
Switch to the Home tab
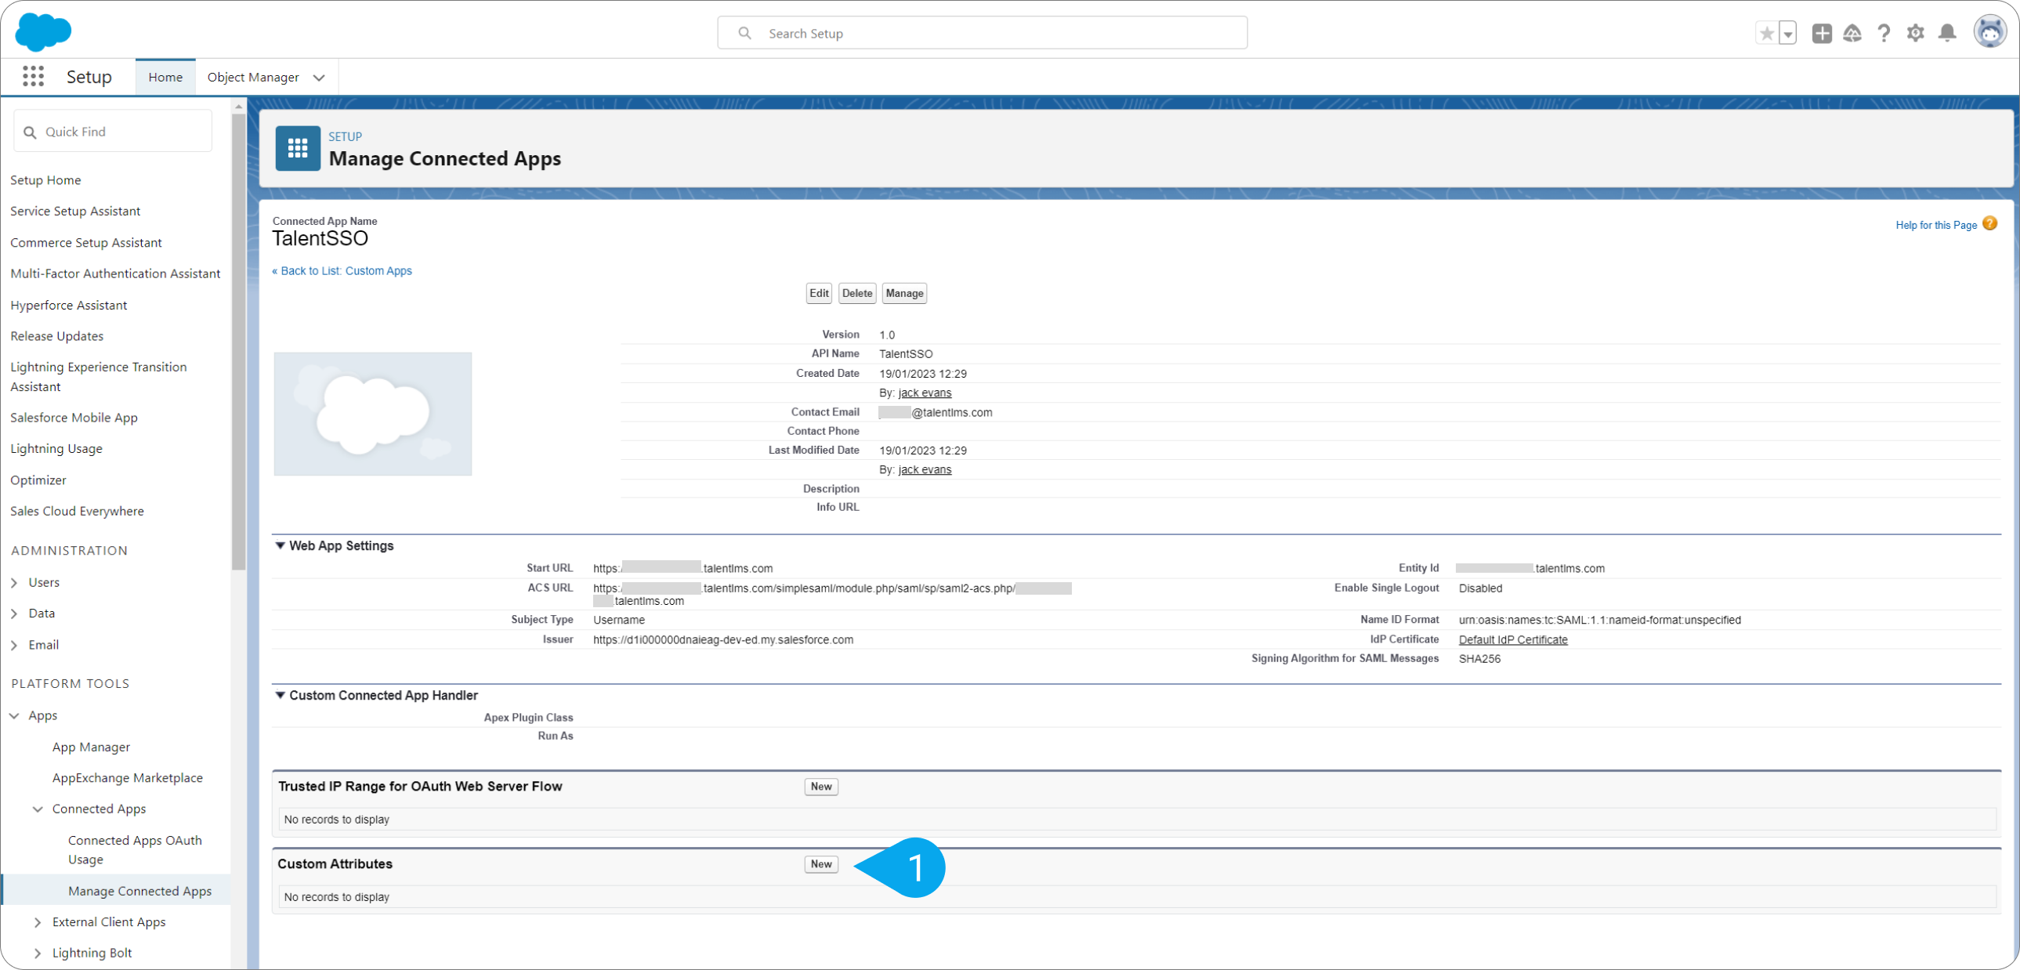click(165, 77)
